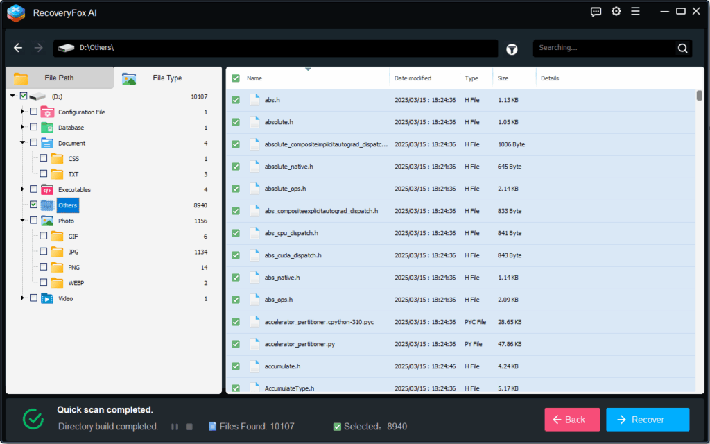This screenshot has width=710, height=444.
Task: Click the Details column header
Action: coord(550,78)
